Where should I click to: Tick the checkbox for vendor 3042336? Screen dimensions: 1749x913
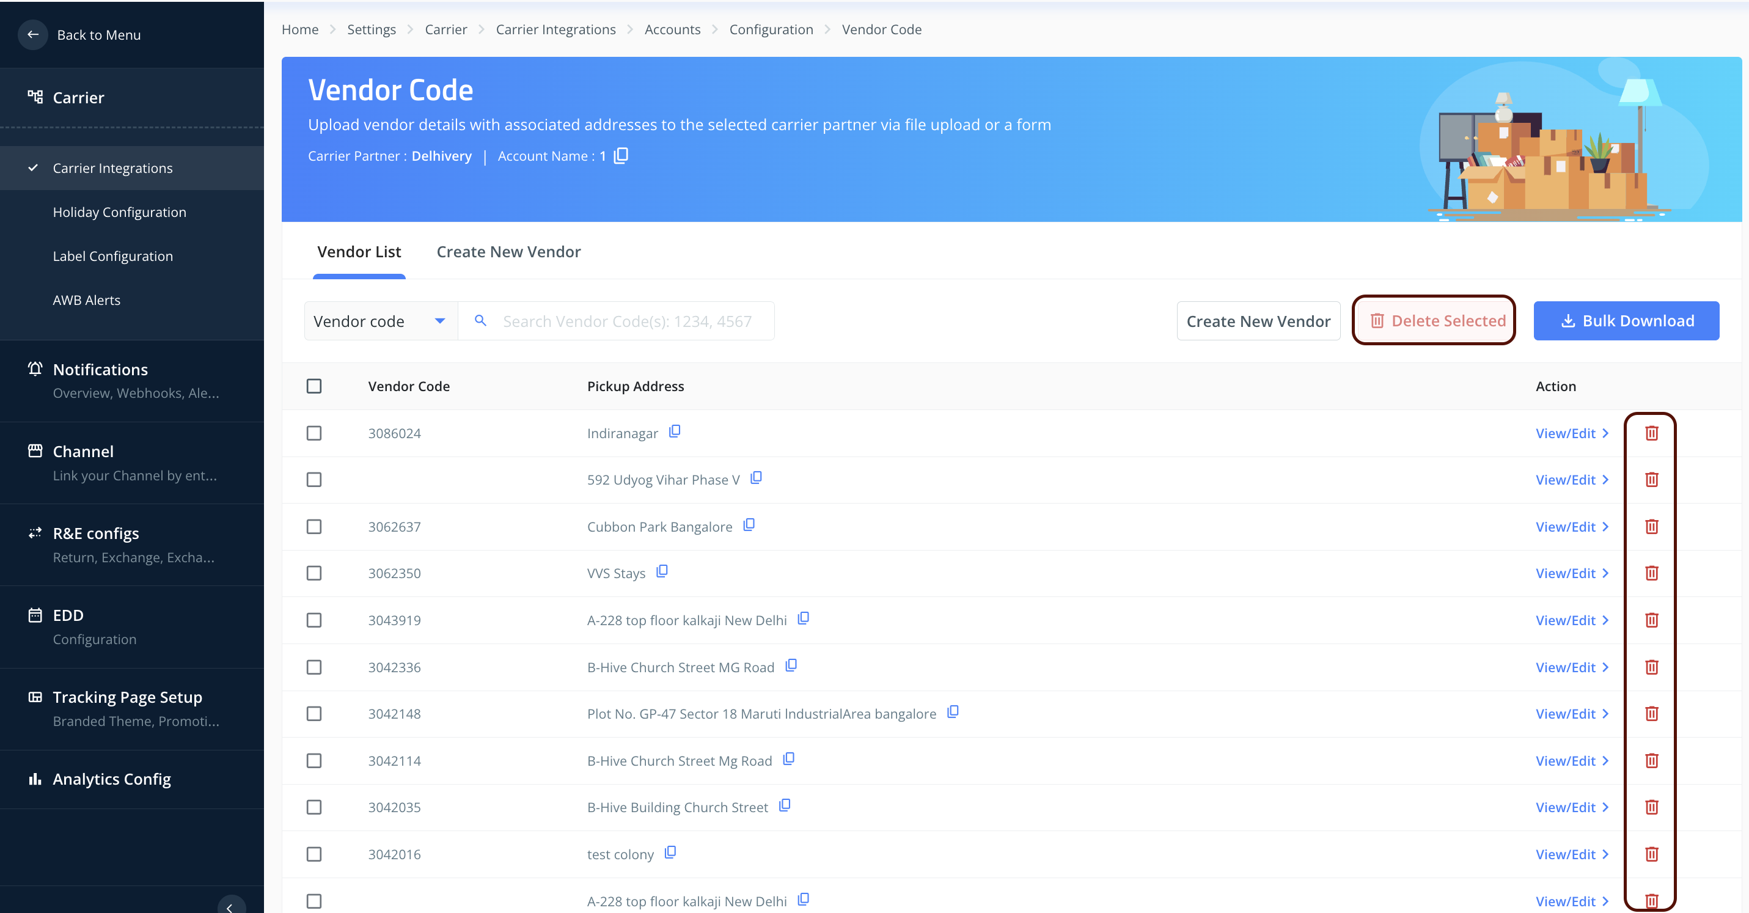point(313,667)
